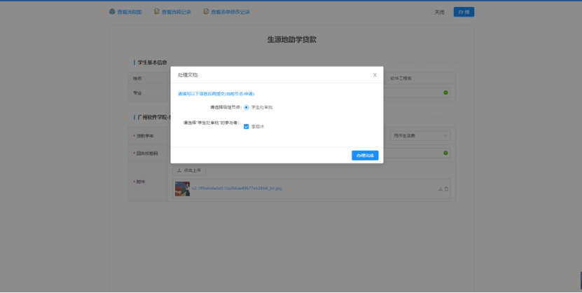Click the 查看流程图 flowchart icon
The width and height of the screenshot is (582, 293).
112,12
